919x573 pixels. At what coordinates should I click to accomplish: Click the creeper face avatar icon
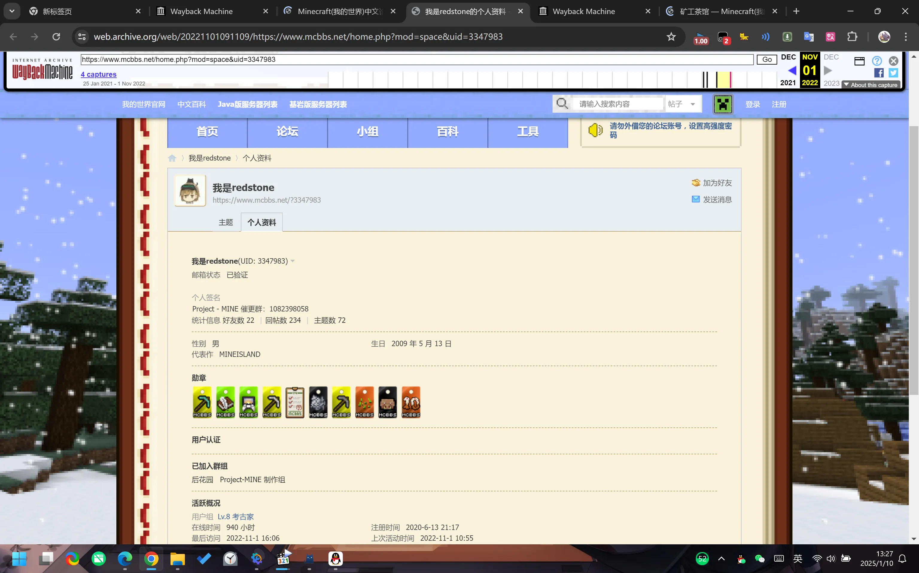click(722, 104)
